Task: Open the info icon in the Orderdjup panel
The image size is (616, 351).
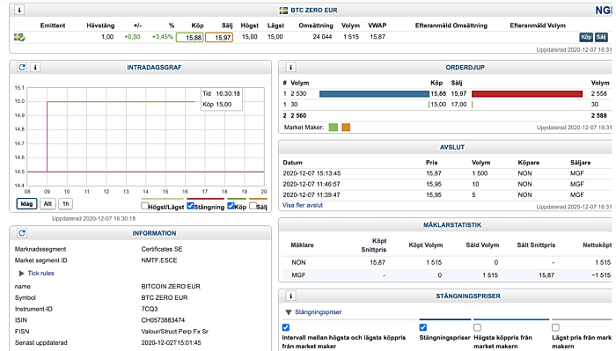Action: [x=290, y=67]
